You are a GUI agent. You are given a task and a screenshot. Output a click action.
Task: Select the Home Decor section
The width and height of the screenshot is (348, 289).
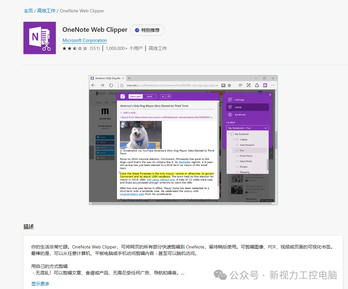pos(246,156)
